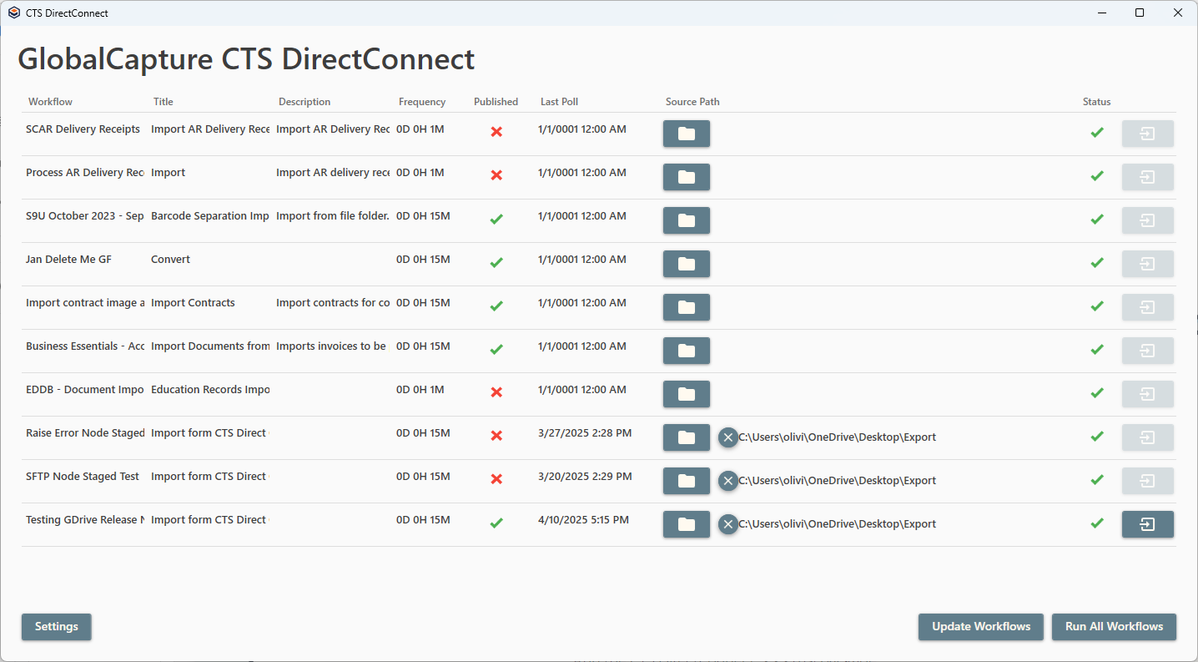
Task: Browse folder for Business Essentials workflow
Action: tap(686, 351)
